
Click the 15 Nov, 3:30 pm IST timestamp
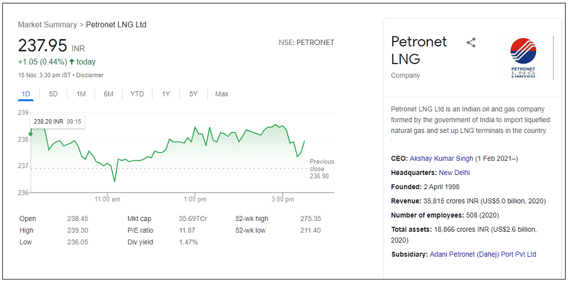pyautogui.click(x=44, y=76)
